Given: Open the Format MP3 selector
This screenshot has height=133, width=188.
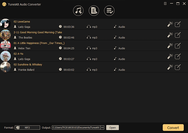Looking at the screenshot, I should (27, 128).
